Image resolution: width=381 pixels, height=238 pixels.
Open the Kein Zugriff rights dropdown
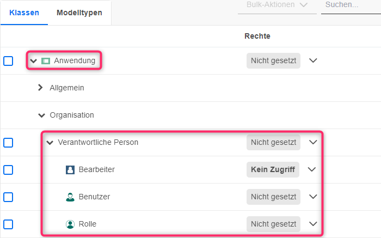312,169
